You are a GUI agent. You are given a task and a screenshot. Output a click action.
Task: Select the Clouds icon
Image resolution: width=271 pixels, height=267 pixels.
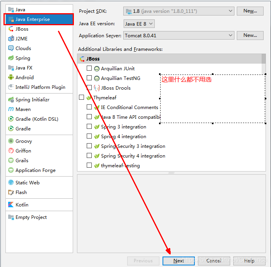11,48
